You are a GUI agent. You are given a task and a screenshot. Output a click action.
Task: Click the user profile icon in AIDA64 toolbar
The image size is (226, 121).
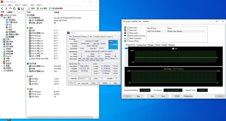tap(18, 9)
